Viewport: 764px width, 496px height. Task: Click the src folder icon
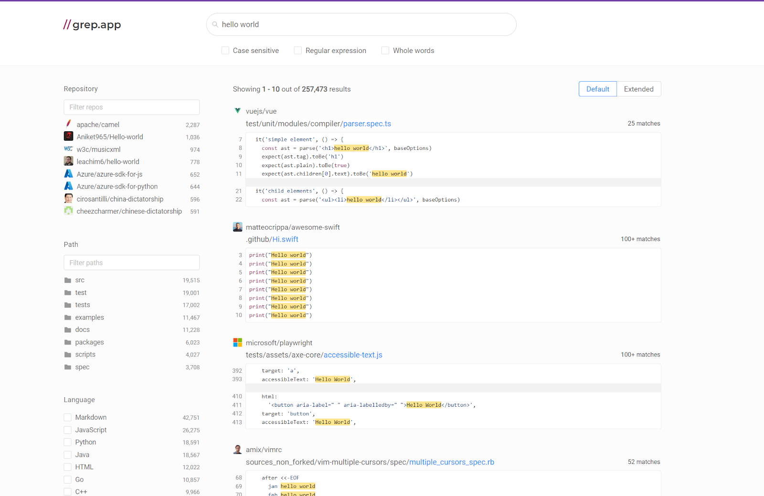[68, 280]
